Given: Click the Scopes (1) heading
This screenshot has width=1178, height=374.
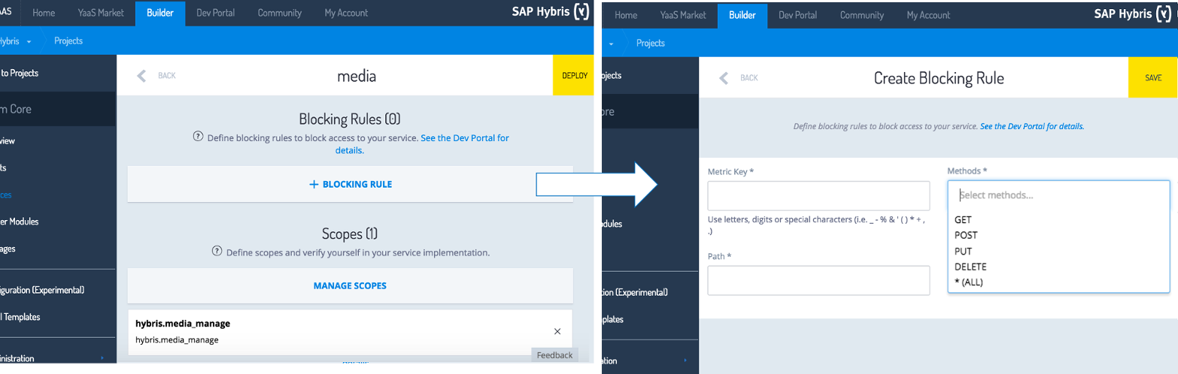Looking at the screenshot, I should 350,234.
